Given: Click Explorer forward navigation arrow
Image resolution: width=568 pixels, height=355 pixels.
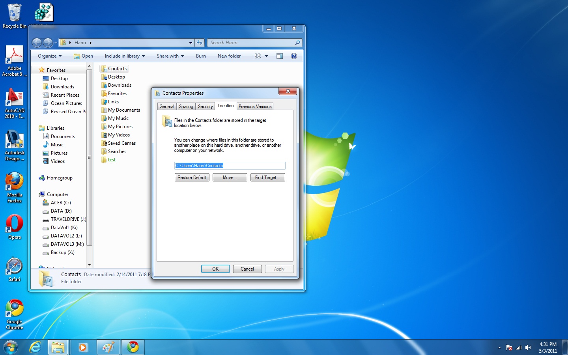Looking at the screenshot, I should (x=48, y=43).
